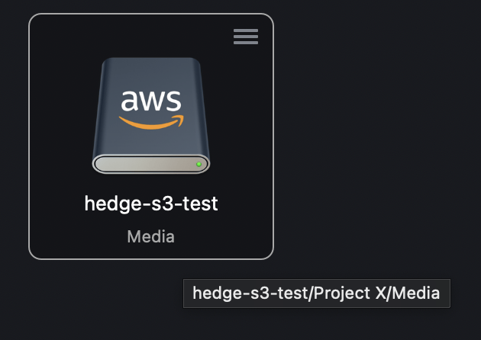Click the green status LED on the drive

(199, 164)
